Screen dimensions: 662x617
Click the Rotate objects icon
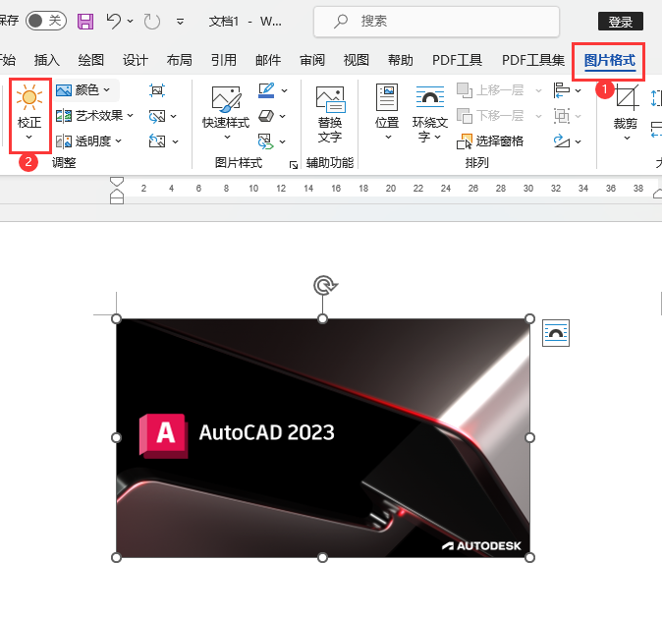click(562, 141)
